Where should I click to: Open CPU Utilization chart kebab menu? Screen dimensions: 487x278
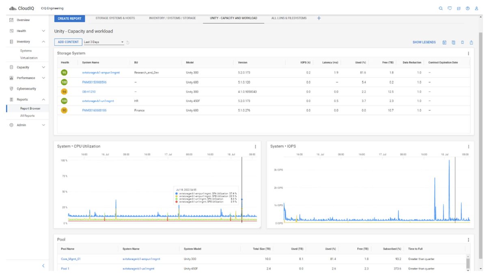(x=255, y=147)
